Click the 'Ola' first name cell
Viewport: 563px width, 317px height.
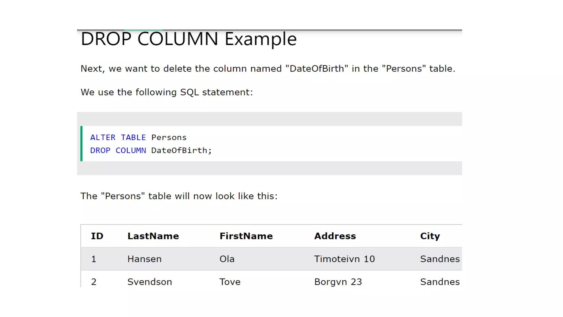pos(227,259)
